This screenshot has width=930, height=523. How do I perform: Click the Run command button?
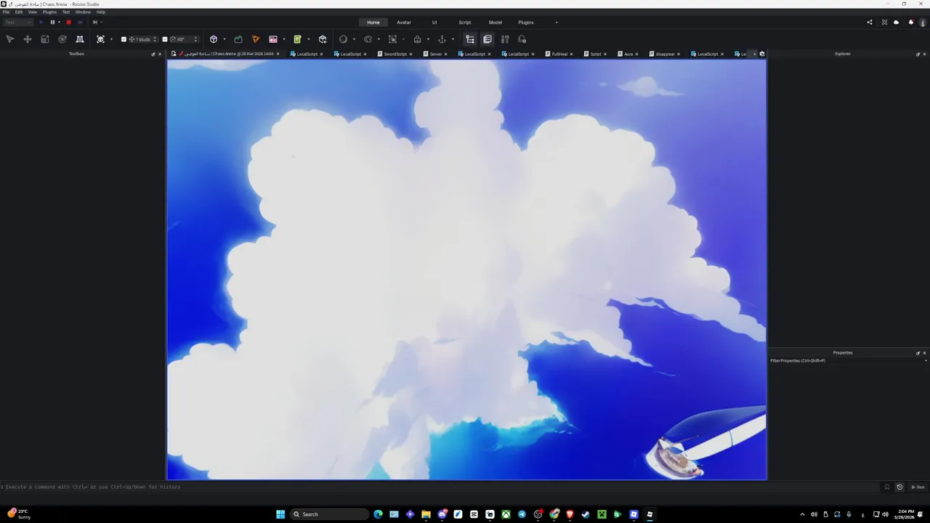tap(918, 487)
